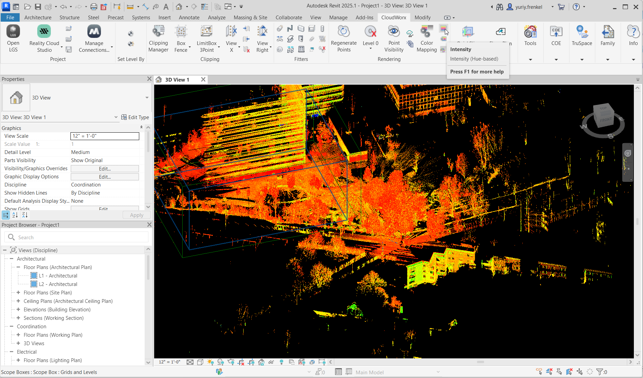This screenshot has height=378, width=643.
Task: Open the Manage ribbon tab
Action: pyautogui.click(x=338, y=18)
